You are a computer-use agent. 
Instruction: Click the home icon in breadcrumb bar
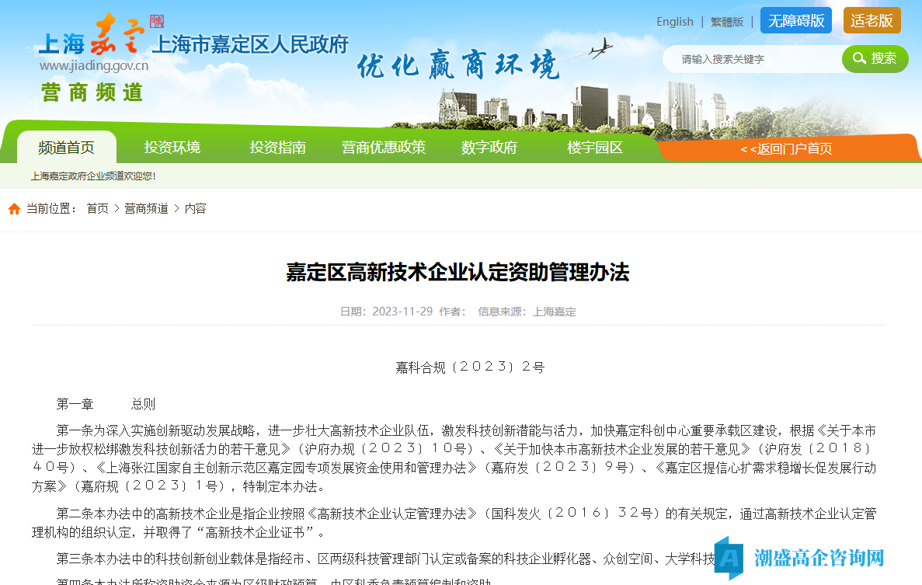14,207
